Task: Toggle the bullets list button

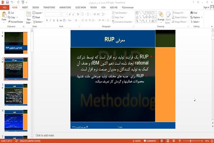Action: point(83,14)
